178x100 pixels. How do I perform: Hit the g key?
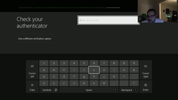pyautogui.click(x=84, y=77)
